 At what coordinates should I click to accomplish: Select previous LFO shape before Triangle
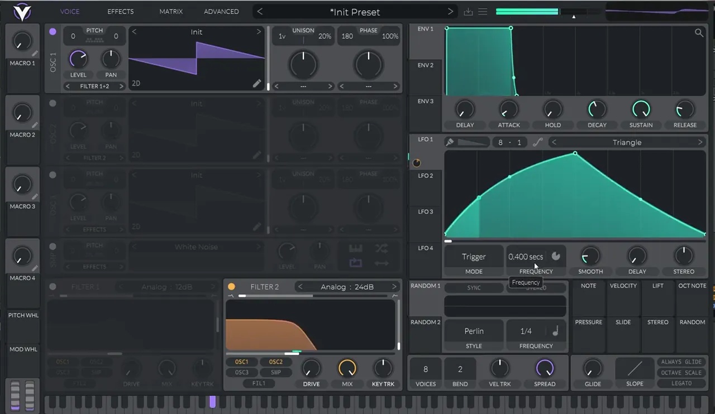(x=554, y=142)
